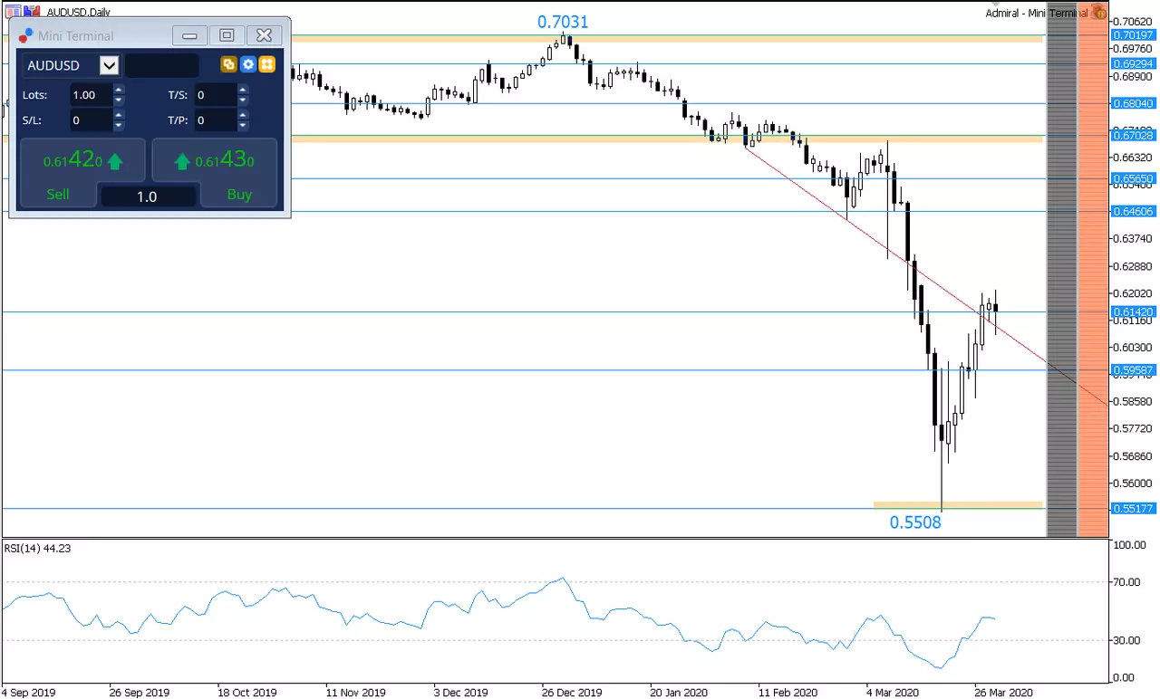Screen dimensions: 1160x699
Task: Click the 1.0 volume field between Sell and Buy
Action: pos(147,196)
